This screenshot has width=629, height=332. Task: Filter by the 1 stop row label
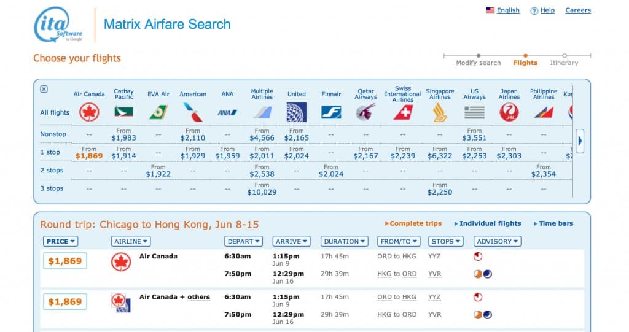click(50, 152)
